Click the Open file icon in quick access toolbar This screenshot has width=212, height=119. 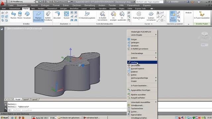(41, 2)
